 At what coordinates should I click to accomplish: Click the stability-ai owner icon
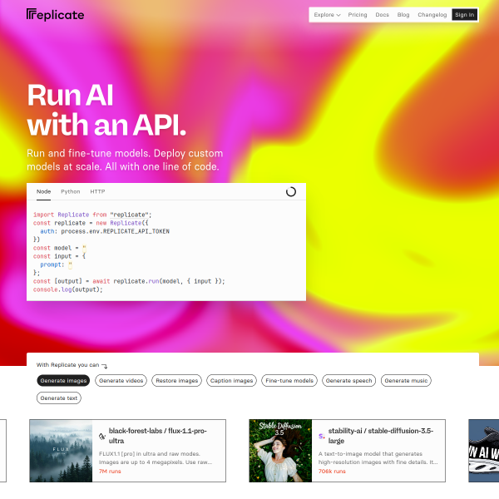[x=322, y=436]
